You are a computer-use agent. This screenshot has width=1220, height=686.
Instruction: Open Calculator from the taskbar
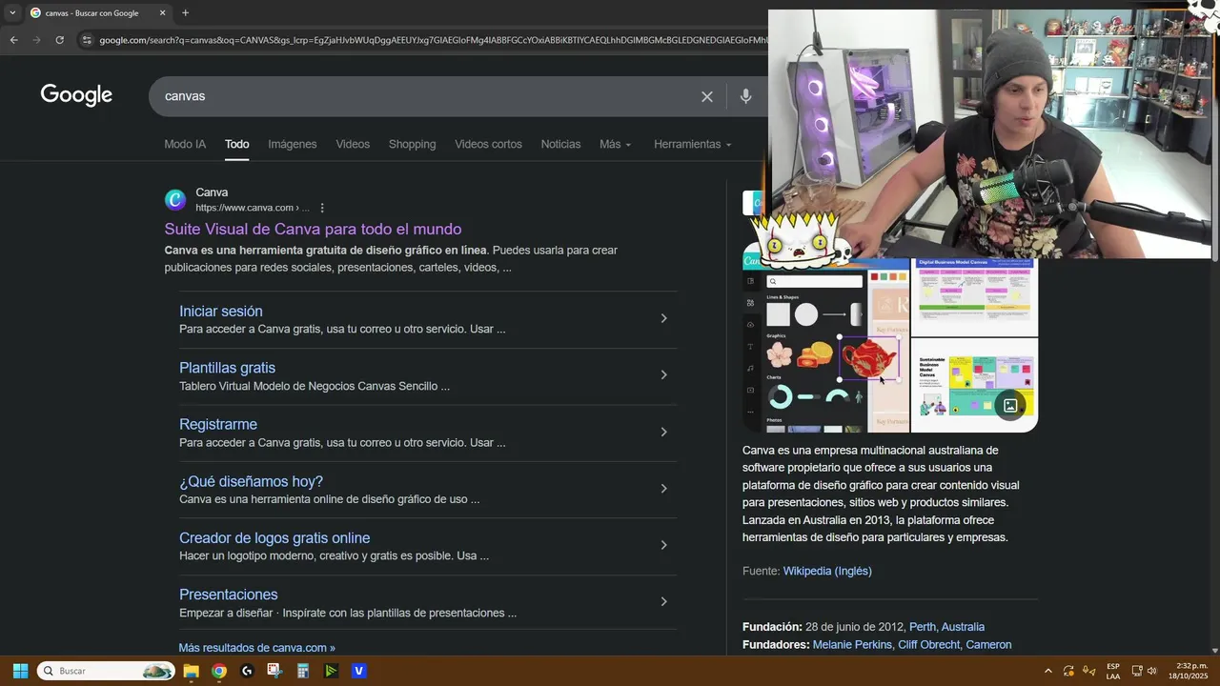point(303,671)
